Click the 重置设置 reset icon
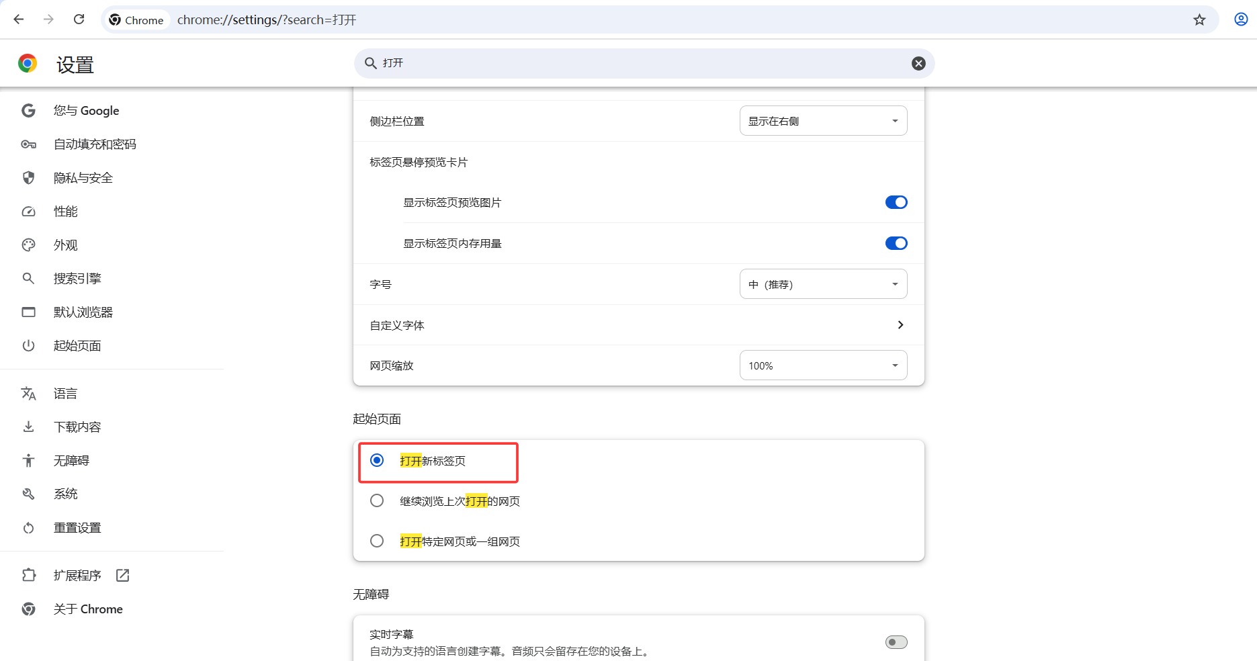Viewport: 1257px width, 661px height. 28,528
